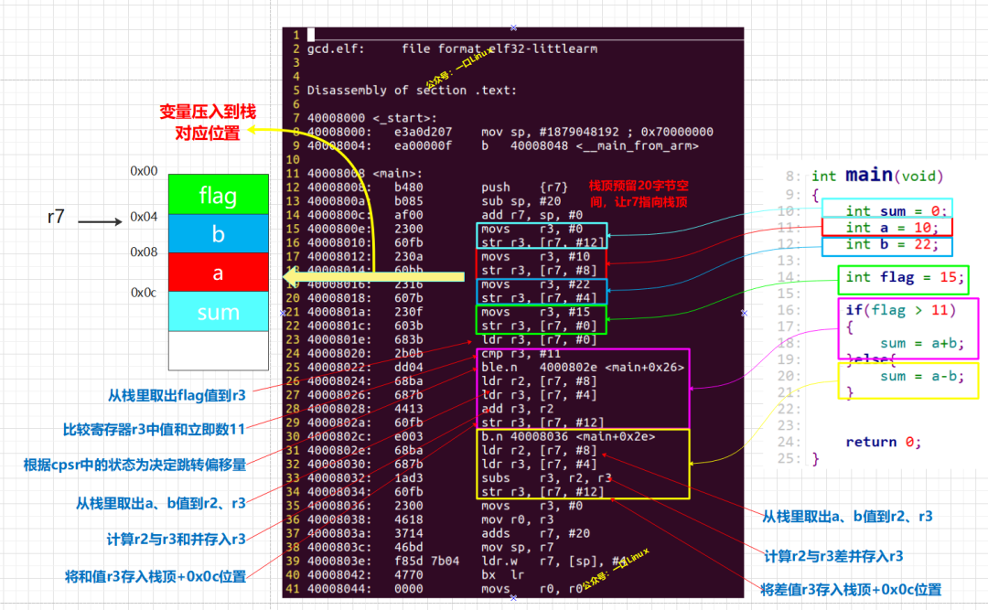Click the add r3, r2 instruction
Viewport: 988px width, 610px height.
click(x=517, y=409)
